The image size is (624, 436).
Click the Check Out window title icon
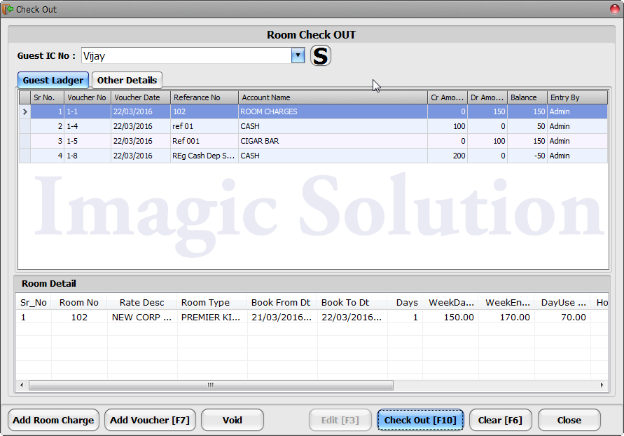[8, 8]
